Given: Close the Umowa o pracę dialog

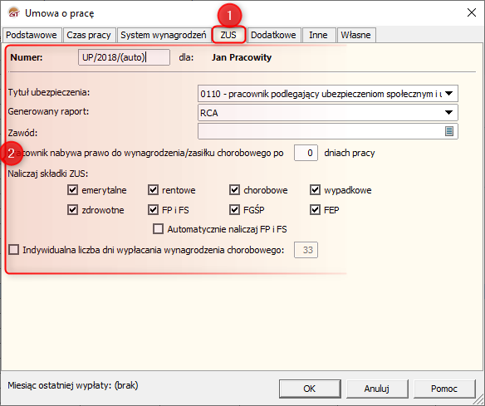Looking at the screenshot, I should point(472,12).
